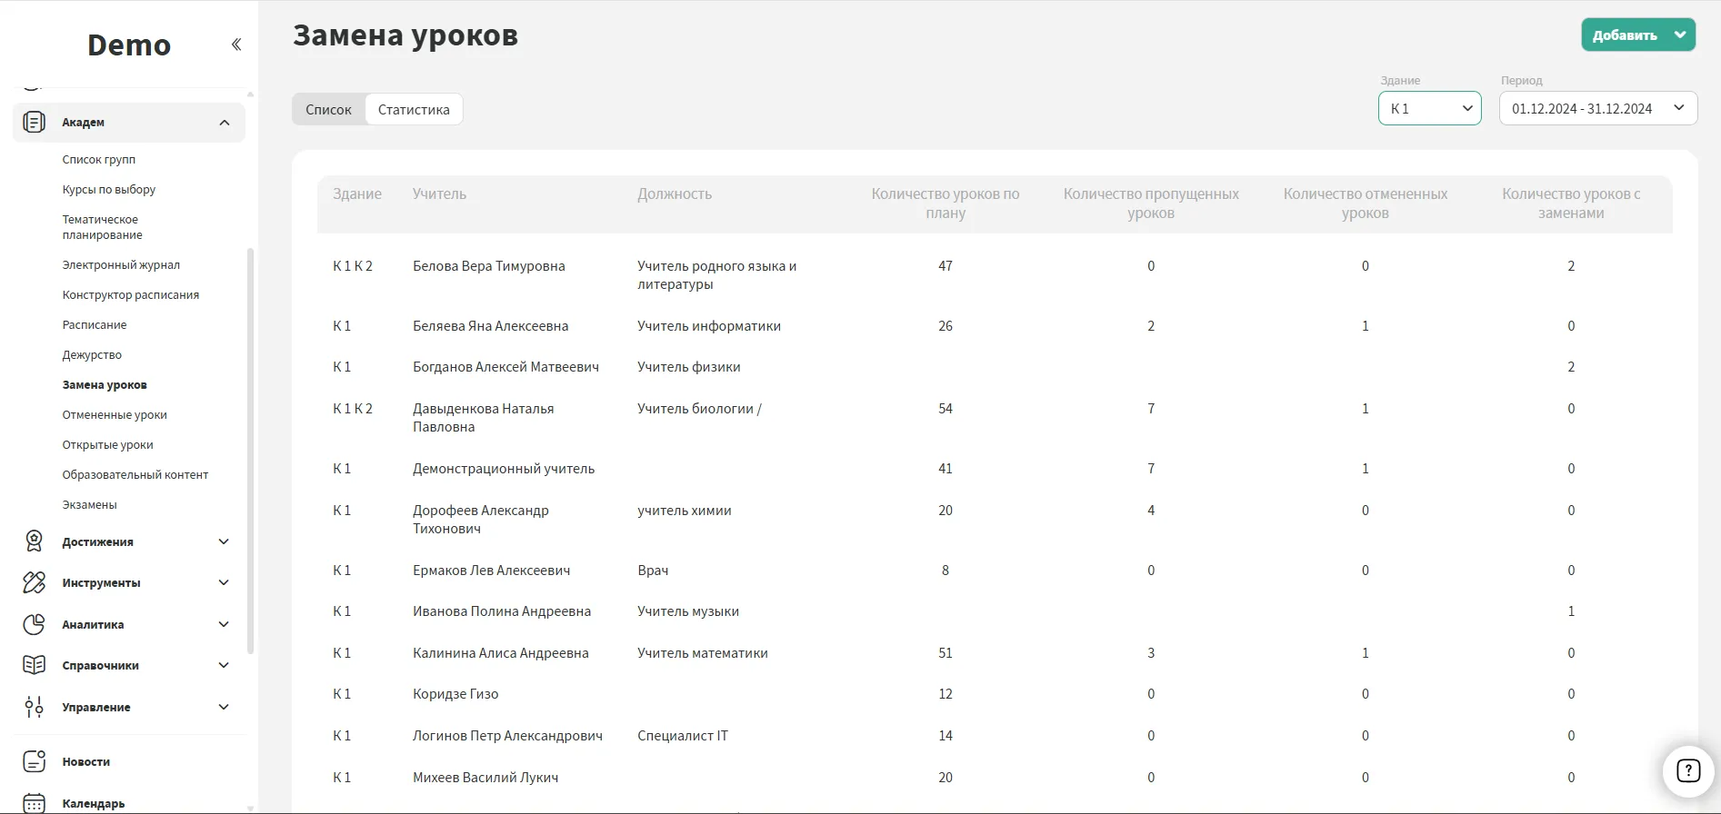1721x814 pixels.
Task: Go to Электронный журнал
Action: click(x=121, y=265)
